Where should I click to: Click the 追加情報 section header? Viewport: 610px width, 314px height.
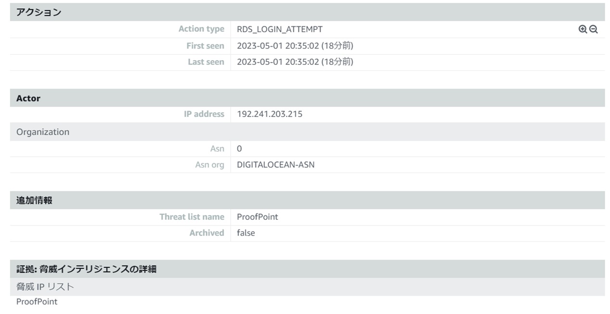(x=307, y=200)
